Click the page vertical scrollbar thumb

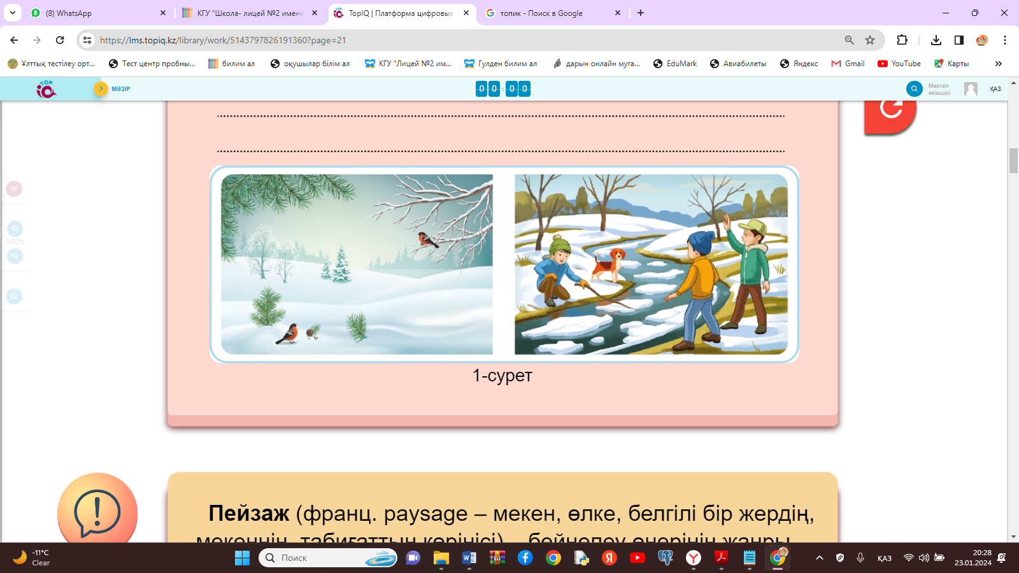(1013, 160)
